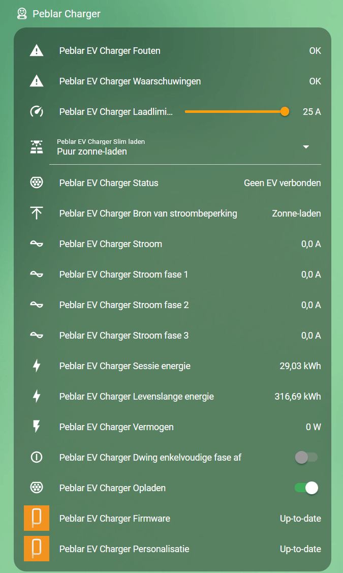Click the Vermogen power icon
Viewport: 343px width, 573px height.
click(x=37, y=427)
